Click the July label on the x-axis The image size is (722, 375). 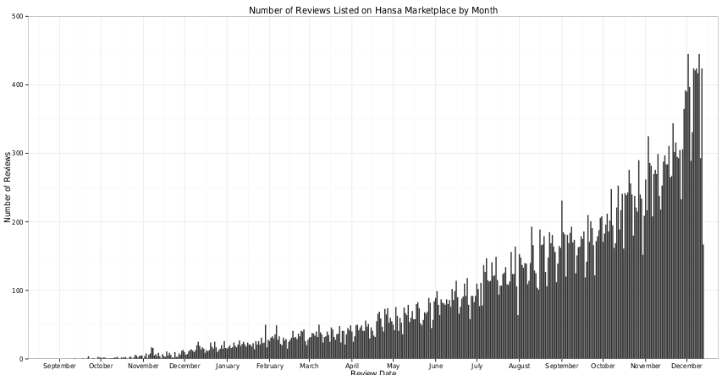477,366
